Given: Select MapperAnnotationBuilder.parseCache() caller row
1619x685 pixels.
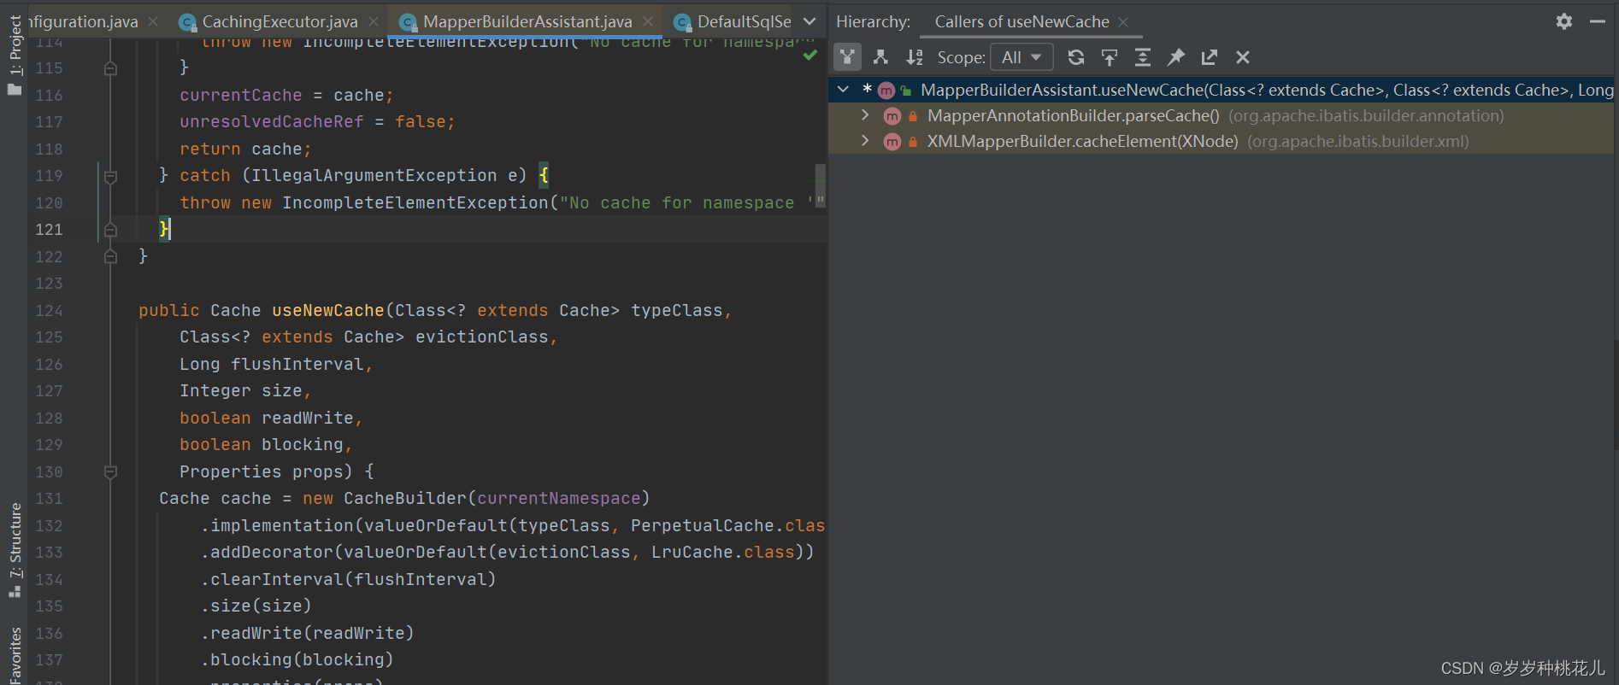Looking at the screenshot, I should coord(1222,115).
